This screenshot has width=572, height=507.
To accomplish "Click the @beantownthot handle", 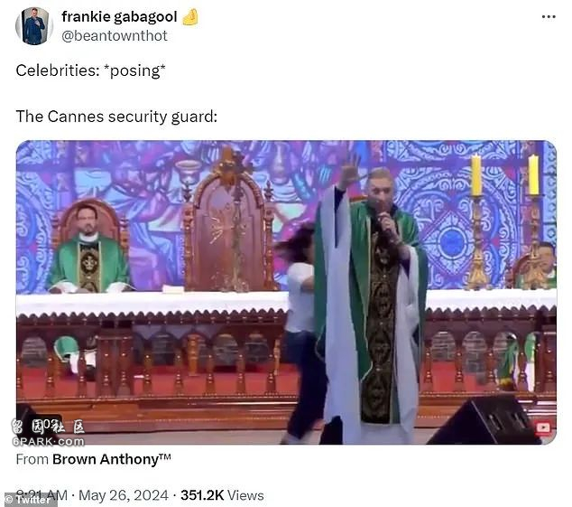I will pyautogui.click(x=115, y=36).
